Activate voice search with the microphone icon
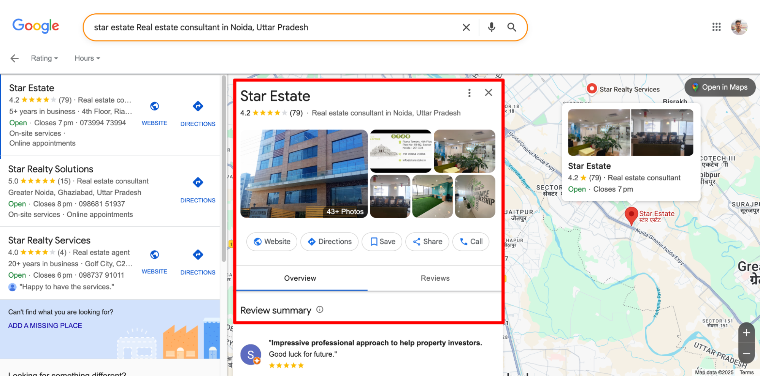This screenshot has height=376, width=760. (491, 27)
